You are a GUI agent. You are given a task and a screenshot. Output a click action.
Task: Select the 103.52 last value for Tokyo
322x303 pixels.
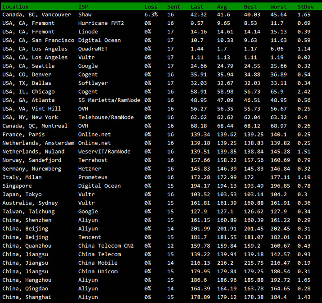coord(200,194)
